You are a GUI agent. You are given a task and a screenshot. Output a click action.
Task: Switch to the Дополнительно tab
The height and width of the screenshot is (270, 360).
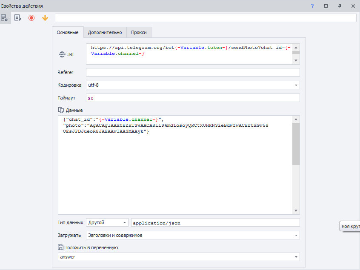click(105, 32)
